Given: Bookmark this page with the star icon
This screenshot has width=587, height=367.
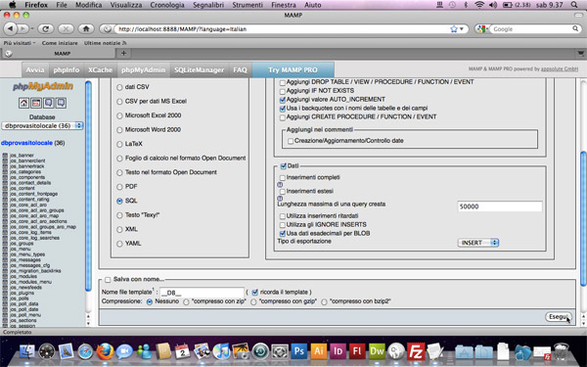Looking at the screenshot, I should click(x=454, y=28).
